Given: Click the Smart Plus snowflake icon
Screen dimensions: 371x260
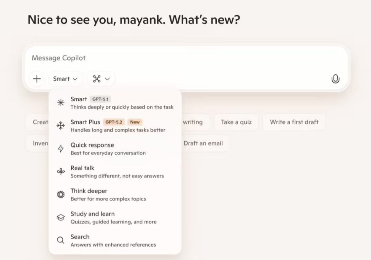Looking at the screenshot, I should 61,126.
